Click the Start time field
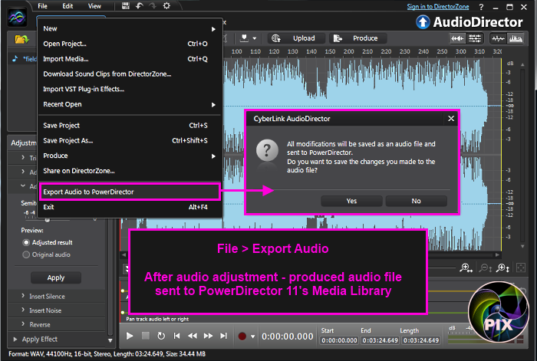Screen dimensions: 537x361 tap(339, 340)
